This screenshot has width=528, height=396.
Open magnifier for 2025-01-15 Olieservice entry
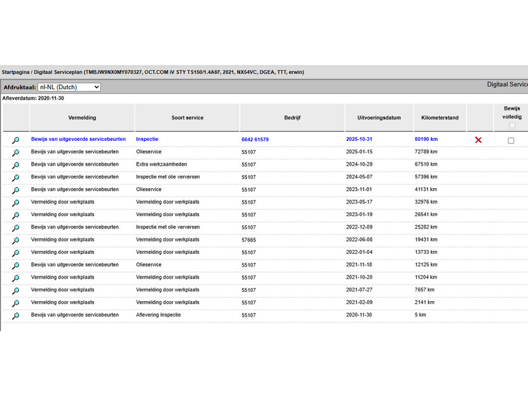(16, 153)
